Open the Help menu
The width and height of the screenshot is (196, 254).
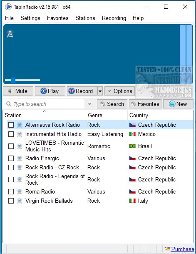(x=138, y=18)
